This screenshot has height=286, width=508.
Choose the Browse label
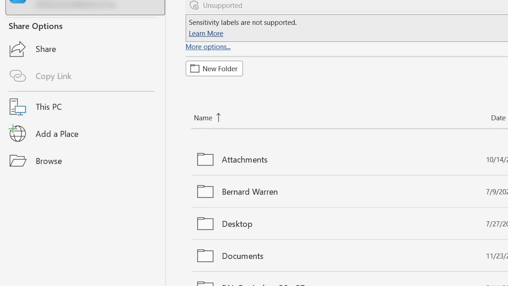click(49, 161)
